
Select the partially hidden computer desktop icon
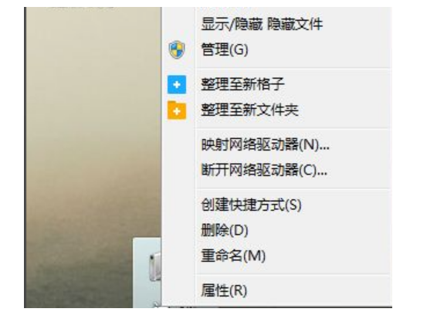(x=155, y=266)
